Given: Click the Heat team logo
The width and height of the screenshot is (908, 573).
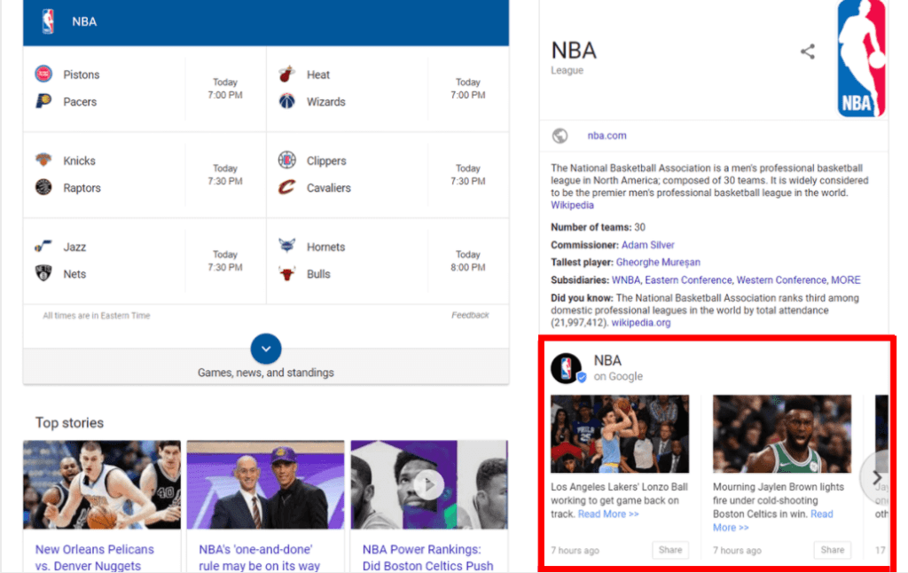Looking at the screenshot, I should point(286,75).
